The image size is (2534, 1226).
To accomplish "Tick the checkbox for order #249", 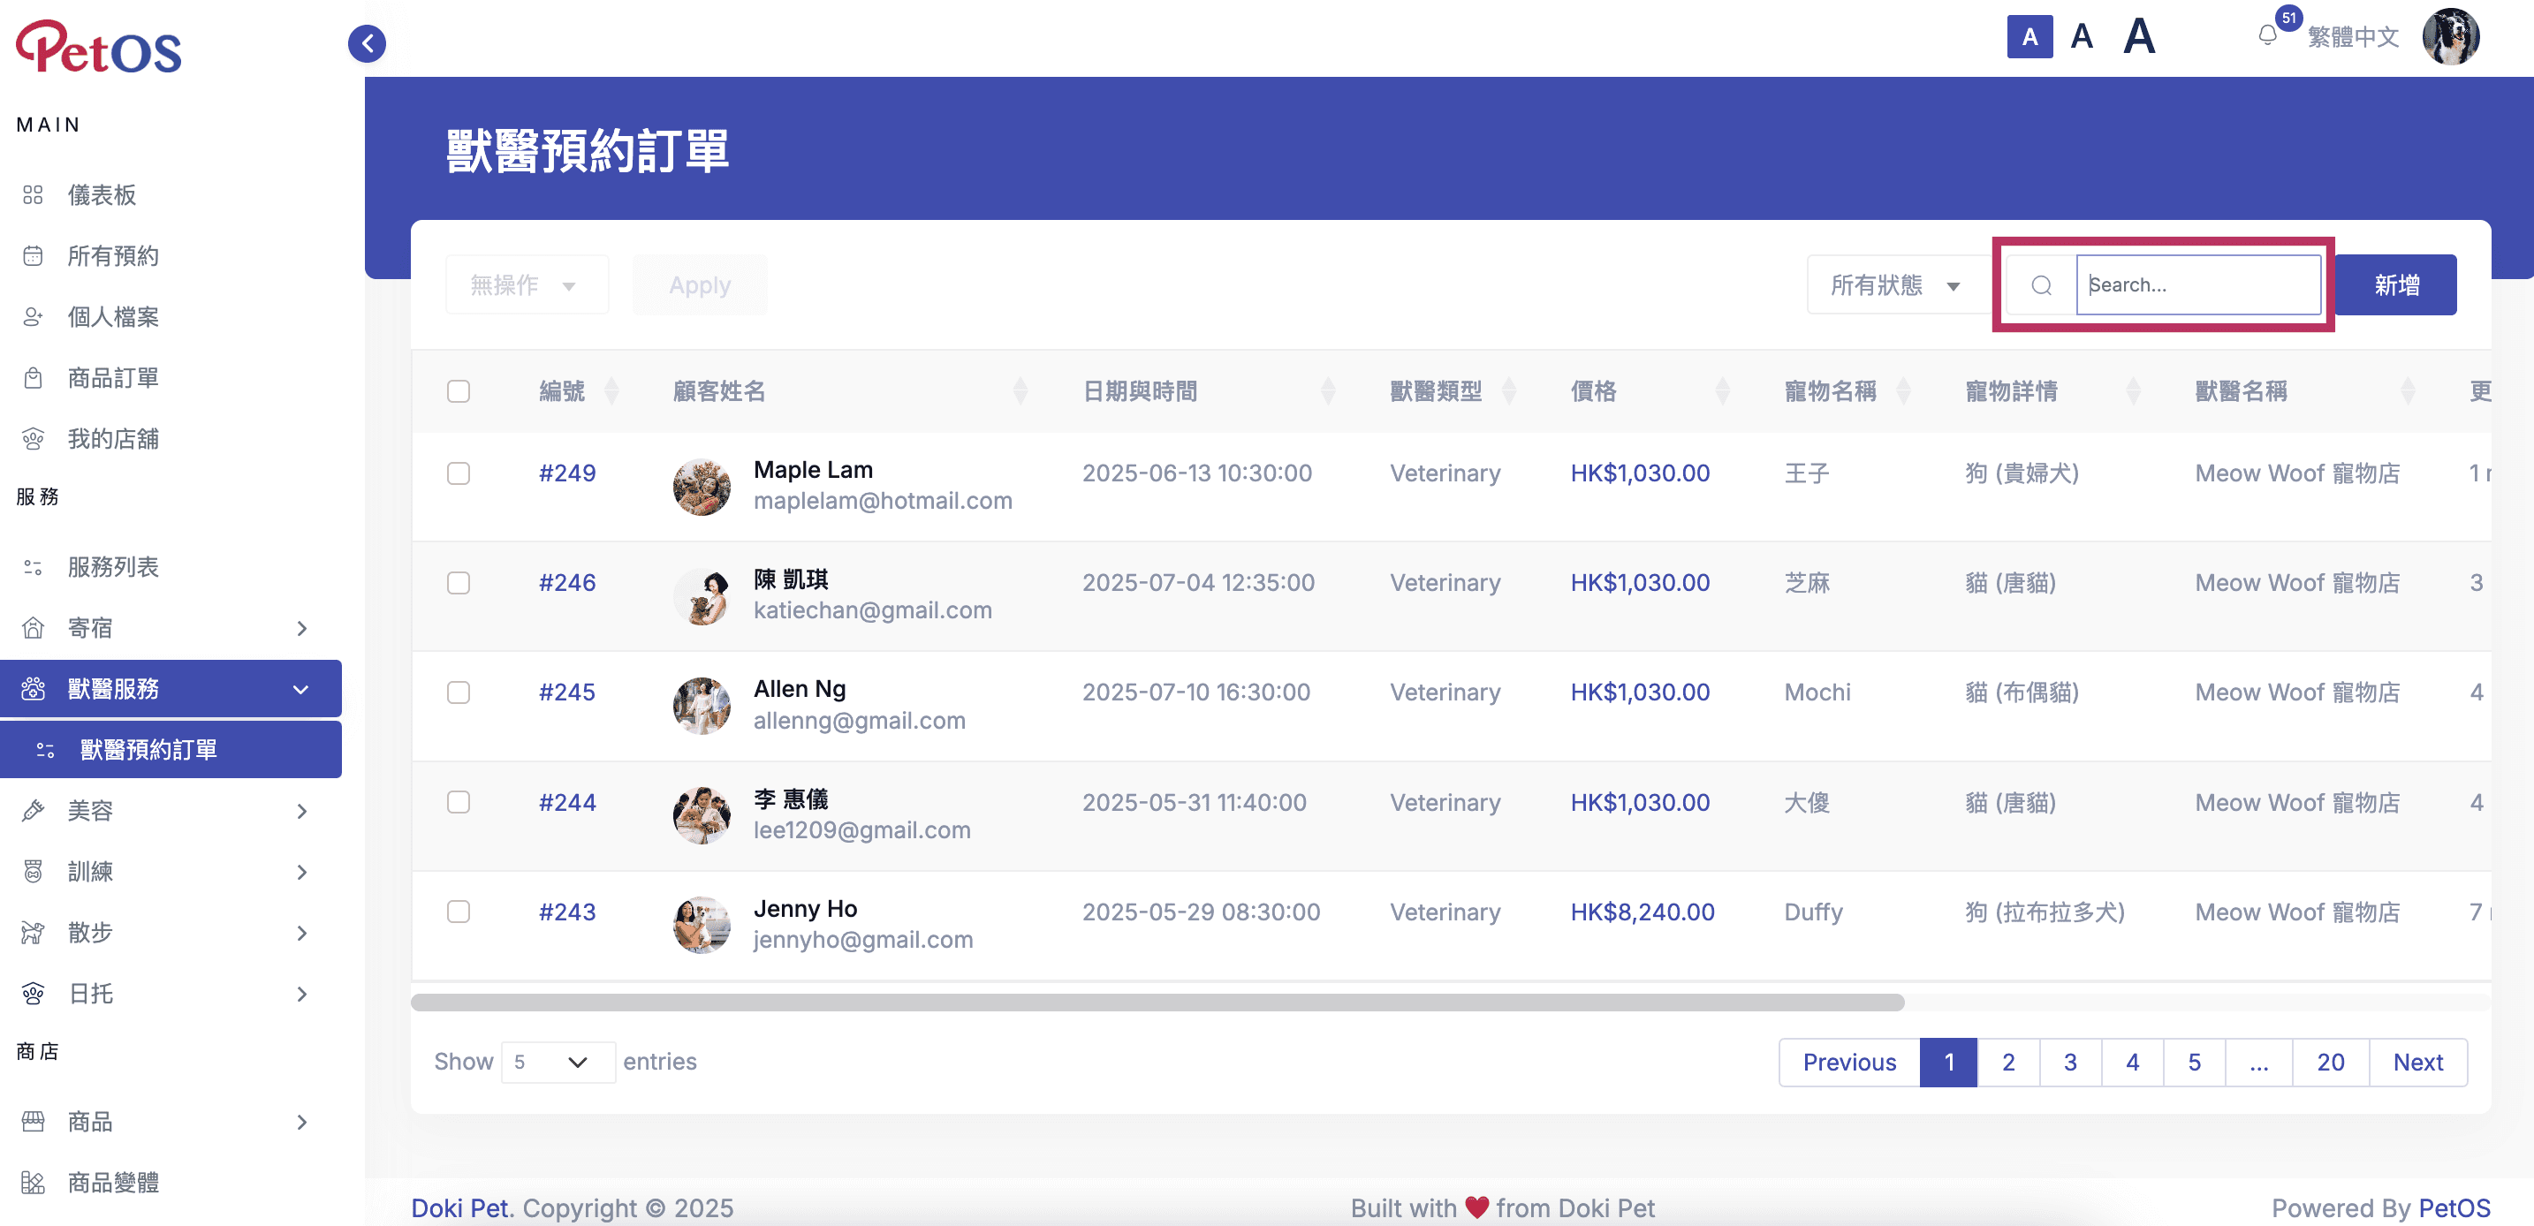I will pyautogui.click(x=459, y=474).
